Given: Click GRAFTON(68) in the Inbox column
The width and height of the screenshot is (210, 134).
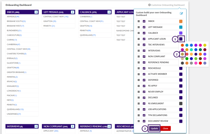Looking at the screenshot, I should pos(13,67).
